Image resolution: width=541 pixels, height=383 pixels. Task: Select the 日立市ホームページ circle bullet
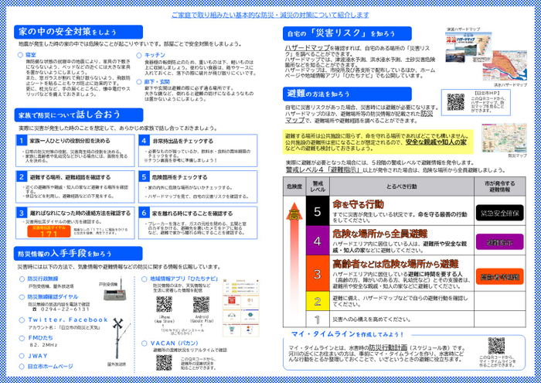coord(22,367)
